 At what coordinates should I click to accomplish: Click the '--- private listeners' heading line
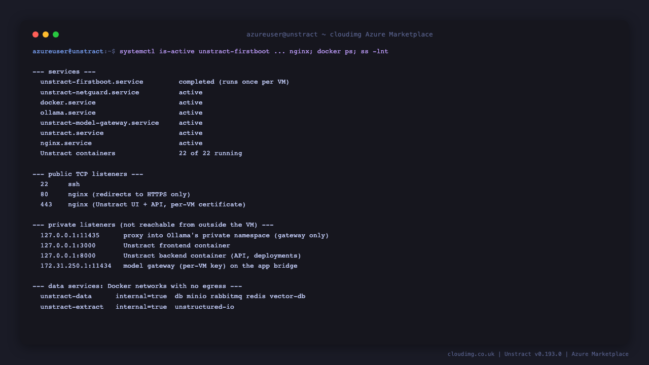153,225
